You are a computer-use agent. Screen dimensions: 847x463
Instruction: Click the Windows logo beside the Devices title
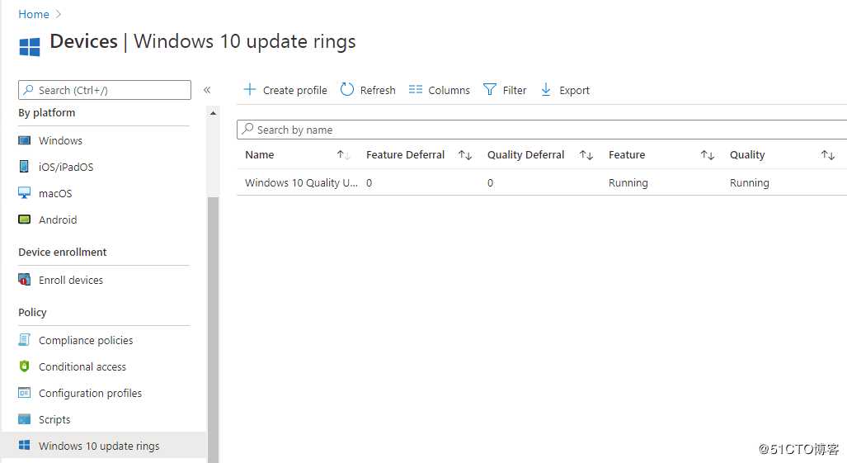(29, 47)
